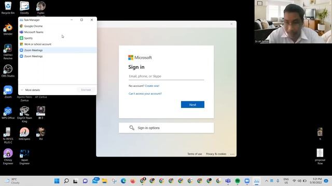This screenshot has height=186, width=332.
Task: Open ENG US language switcher
Action: [x=286, y=181]
